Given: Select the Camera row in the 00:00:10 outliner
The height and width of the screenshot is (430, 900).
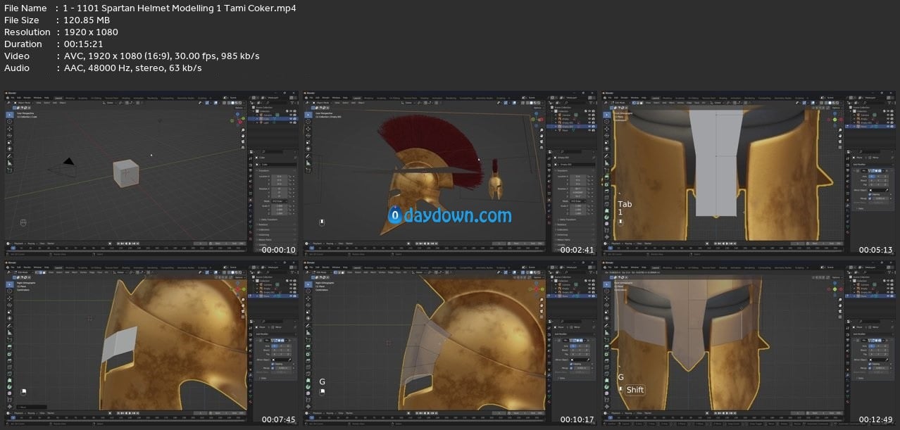Looking at the screenshot, I should [x=273, y=115].
